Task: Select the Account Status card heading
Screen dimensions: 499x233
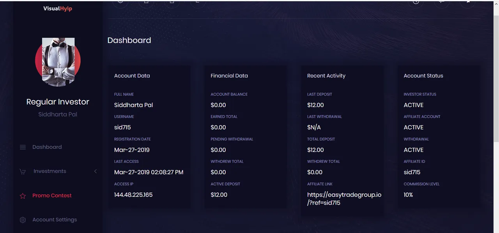Action: point(423,76)
